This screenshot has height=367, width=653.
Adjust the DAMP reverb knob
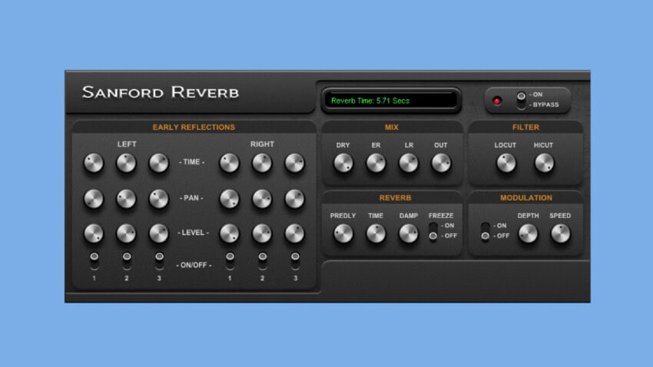[x=409, y=233]
